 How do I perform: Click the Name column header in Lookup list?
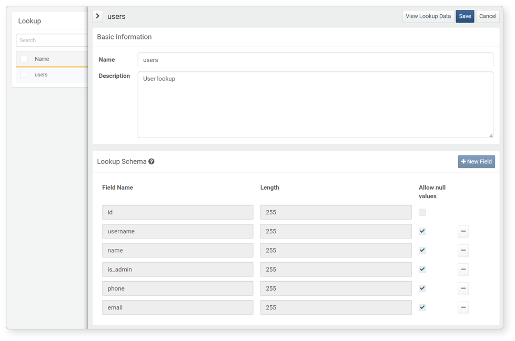coord(42,59)
